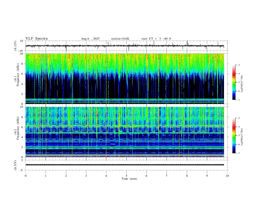The width and height of the screenshot is (256, 197).
Task: Click the 'station=GAK' label
Action: [x=120, y=39]
